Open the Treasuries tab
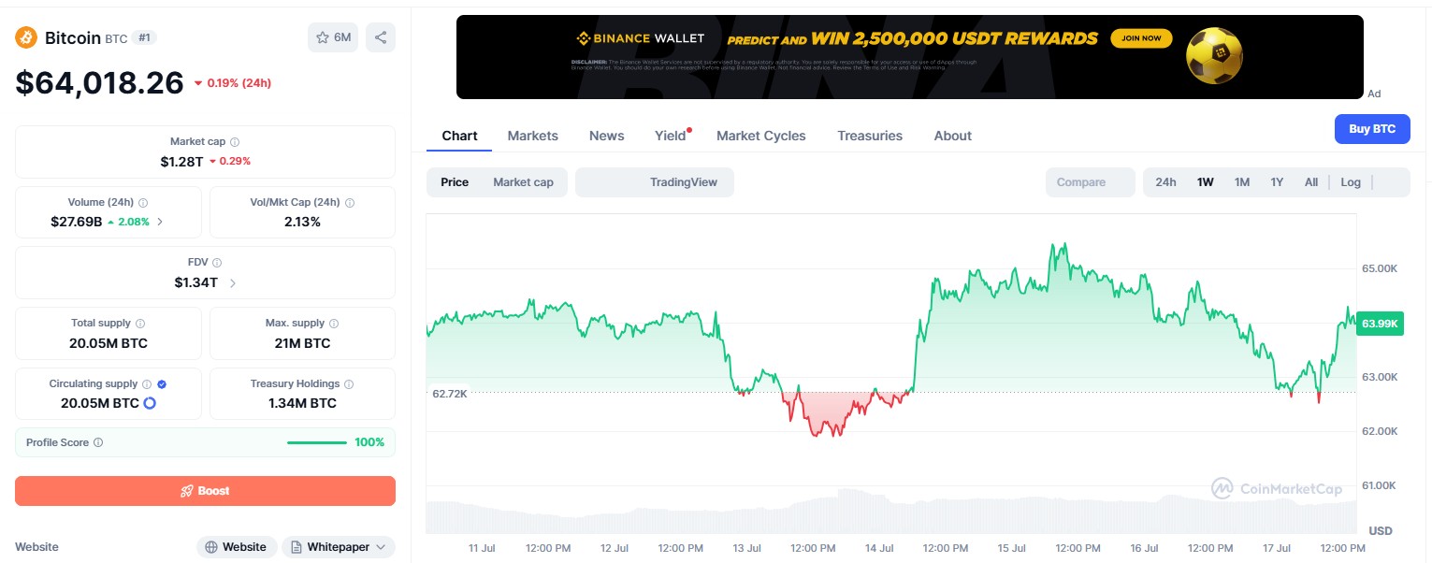Image resolution: width=1432 pixels, height=563 pixels. [x=870, y=136]
